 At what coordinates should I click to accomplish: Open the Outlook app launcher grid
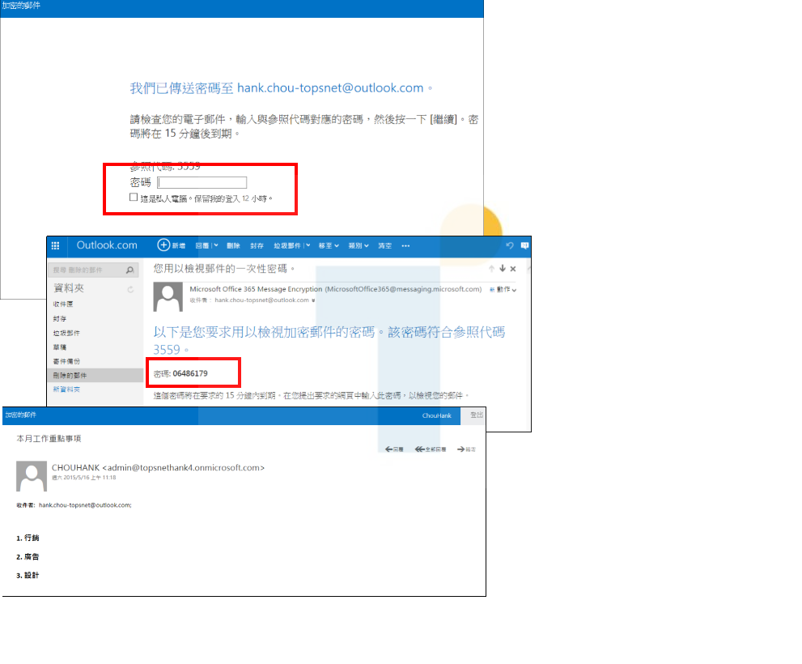[x=55, y=245]
